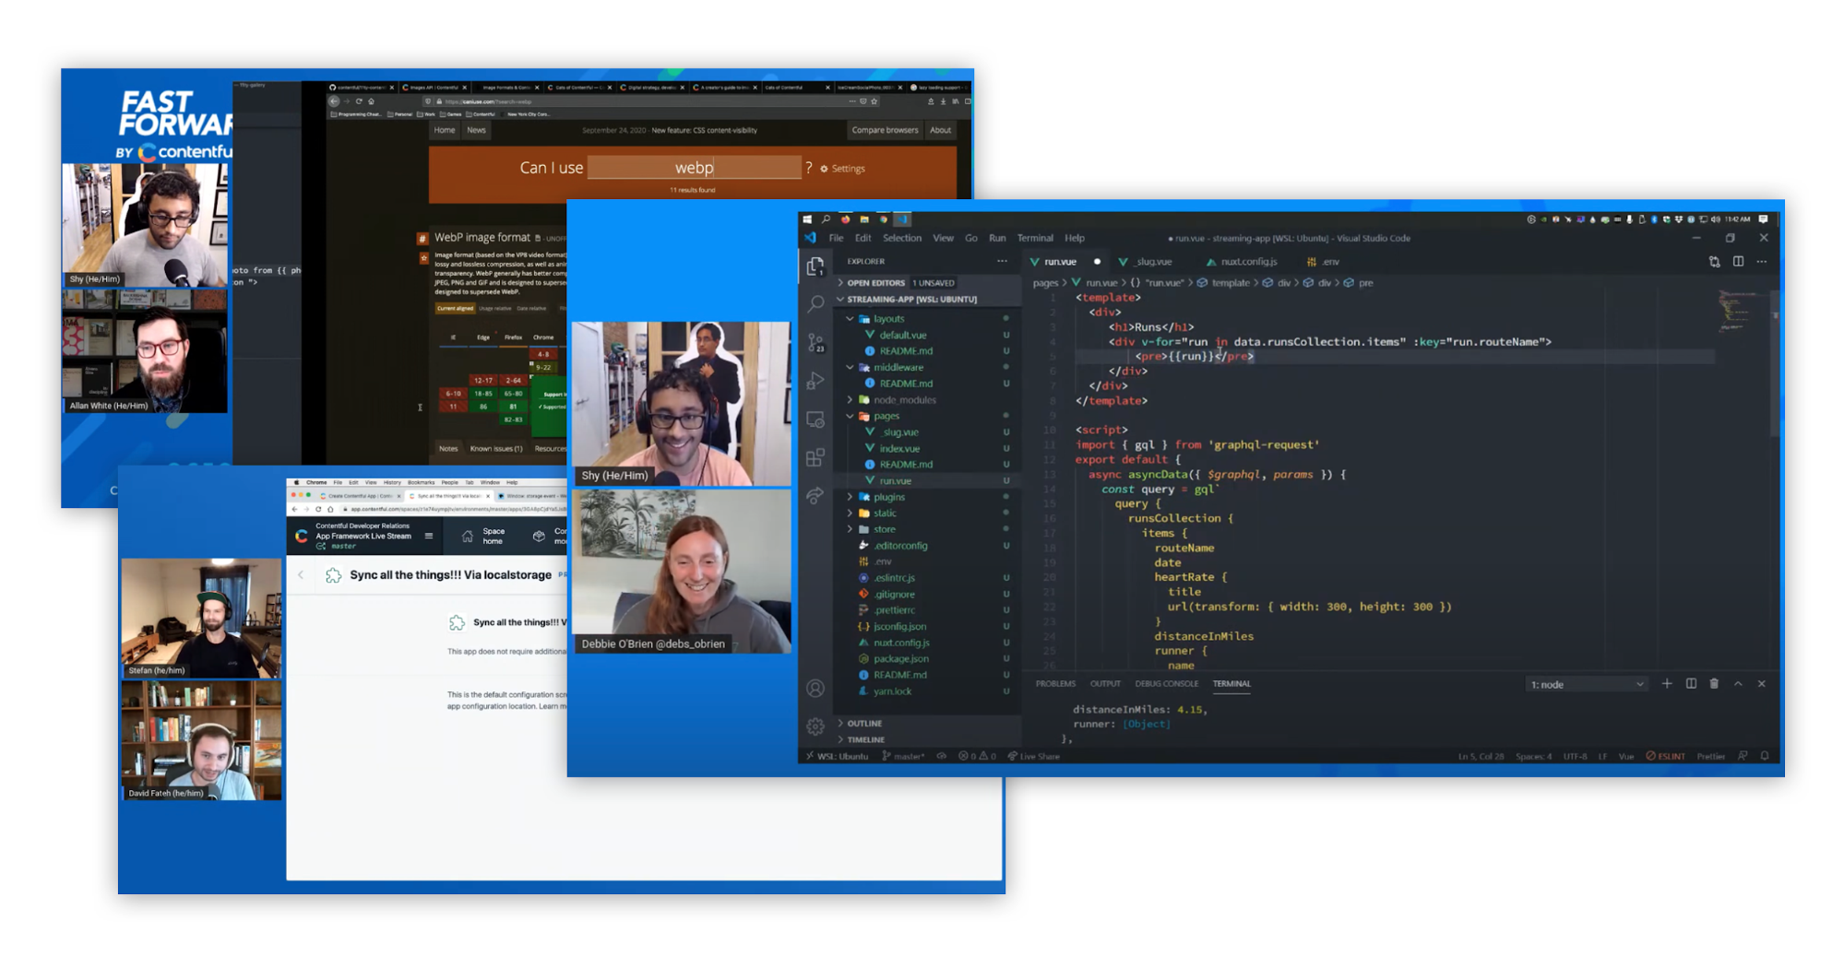Image resolution: width=1844 pixels, height=956 pixels.
Task: Click 'Spaces: 4' in the status bar
Action: click(1533, 756)
